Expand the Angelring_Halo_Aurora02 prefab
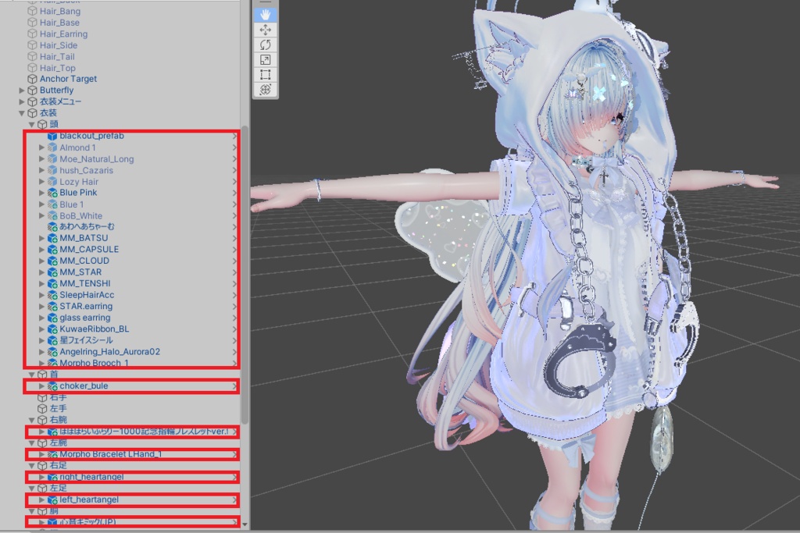Image resolution: width=800 pixels, height=533 pixels. 42,352
